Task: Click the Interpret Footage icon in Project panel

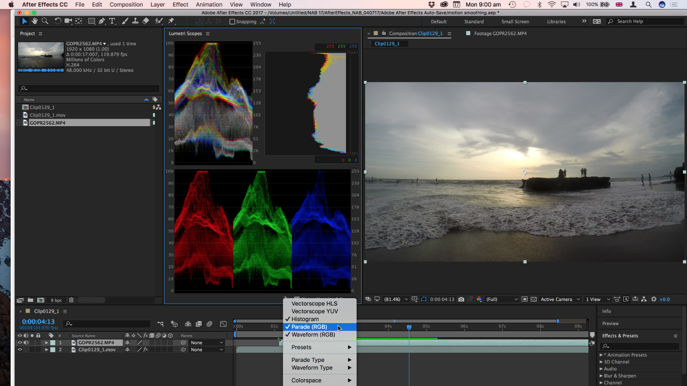Action: pos(20,300)
